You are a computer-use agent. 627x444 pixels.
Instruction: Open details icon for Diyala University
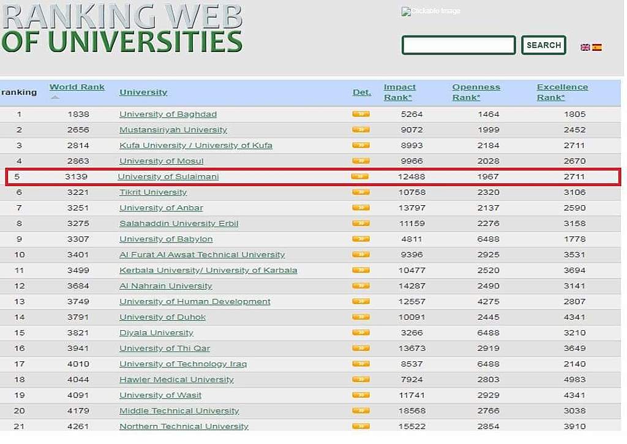tap(361, 333)
